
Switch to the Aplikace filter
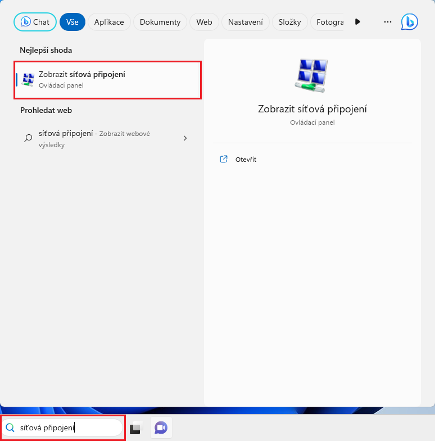click(109, 22)
